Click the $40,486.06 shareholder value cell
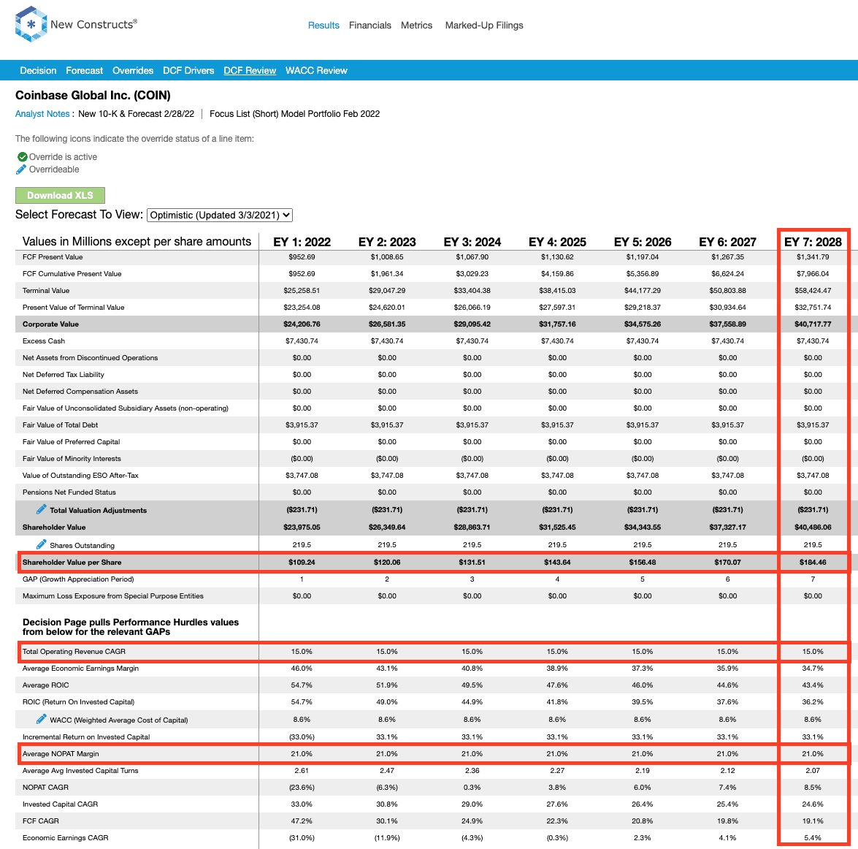The image size is (858, 849). 813,527
